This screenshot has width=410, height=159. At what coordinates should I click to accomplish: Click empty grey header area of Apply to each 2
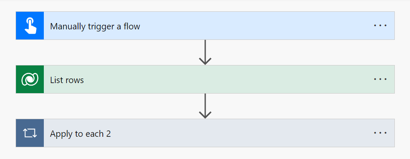[241, 133]
